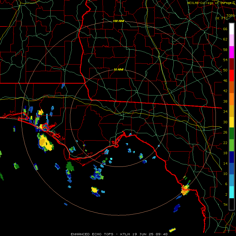This screenshot has width=236, height=236.
Task: Click the black TH swatch in legend
Action: coord(232,204)
